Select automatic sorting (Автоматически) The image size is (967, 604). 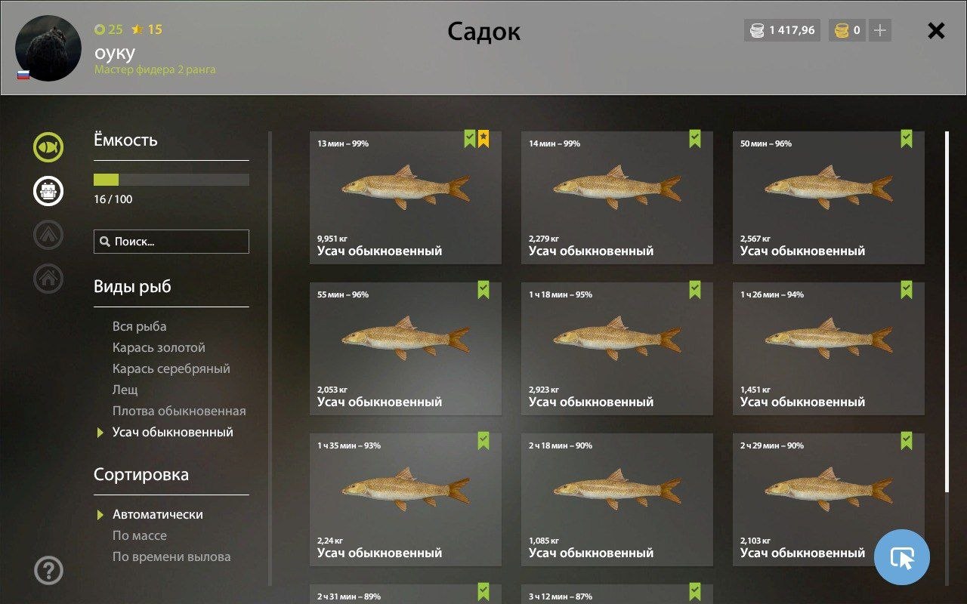click(x=158, y=514)
